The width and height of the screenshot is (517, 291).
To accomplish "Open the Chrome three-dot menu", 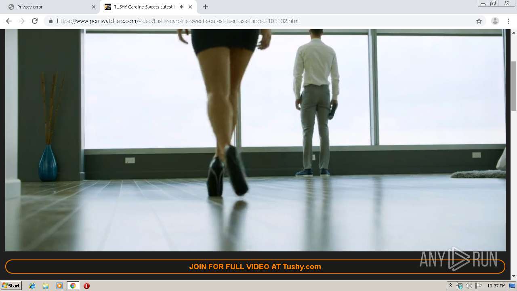I will tap(508, 21).
